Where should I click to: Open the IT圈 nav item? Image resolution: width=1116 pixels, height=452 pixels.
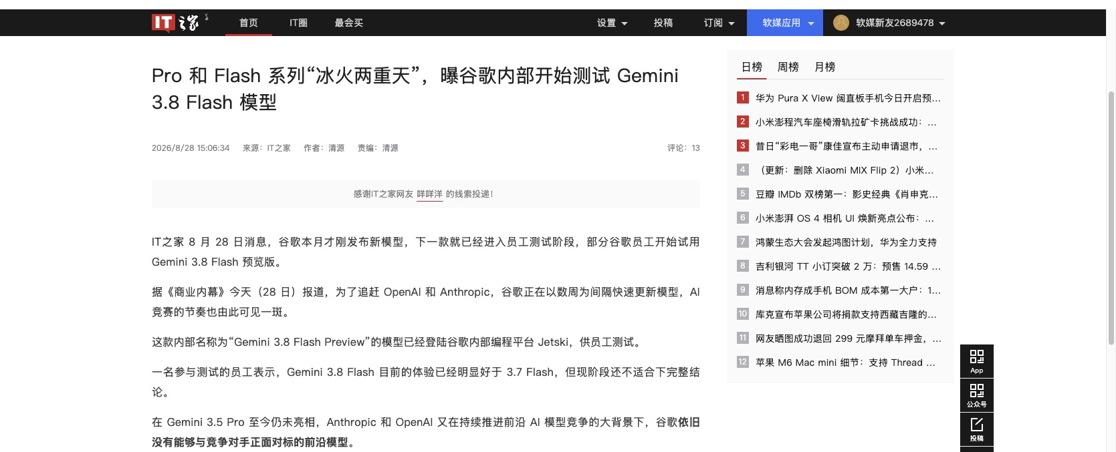298,23
